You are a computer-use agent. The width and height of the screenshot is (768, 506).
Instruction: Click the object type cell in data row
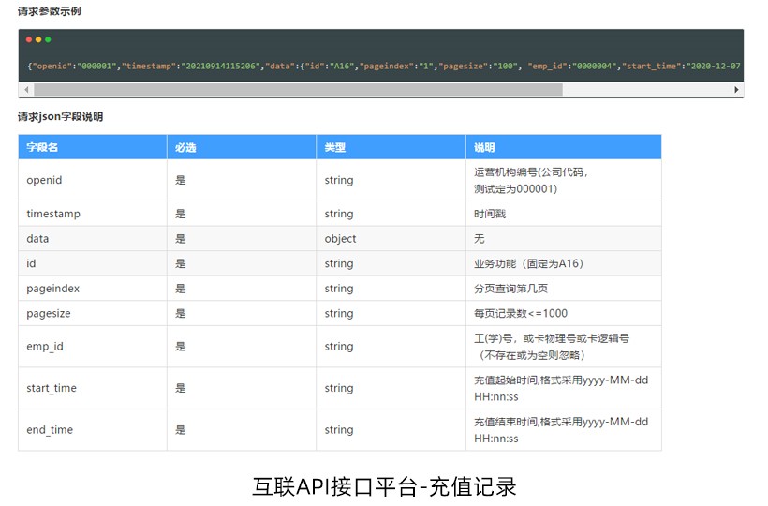pyautogui.click(x=341, y=239)
